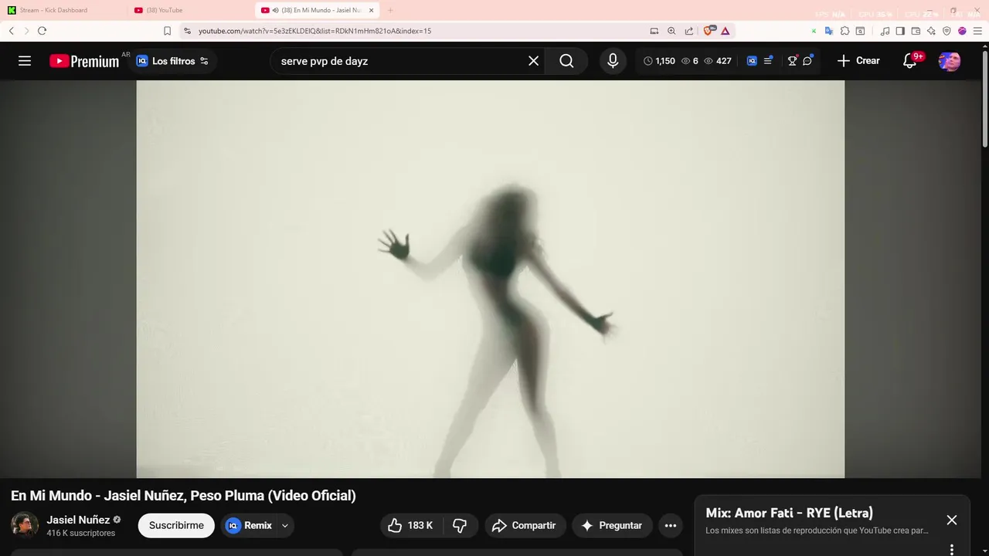Screen dimensions: 989x556
Task: Click the music video player
Action: (491, 279)
